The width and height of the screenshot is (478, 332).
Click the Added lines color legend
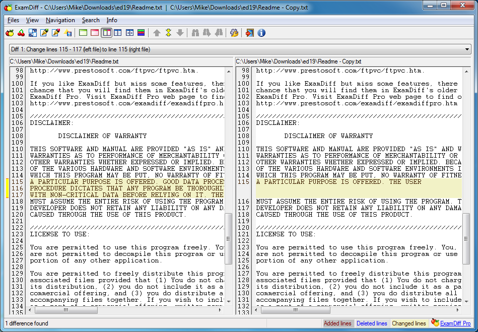337,323
